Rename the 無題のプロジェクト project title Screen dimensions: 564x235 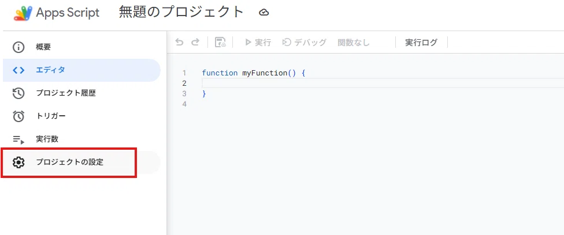[181, 13]
